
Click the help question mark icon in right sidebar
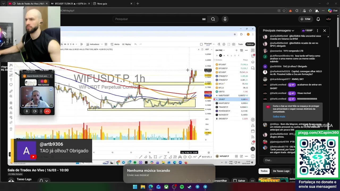point(253,156)
